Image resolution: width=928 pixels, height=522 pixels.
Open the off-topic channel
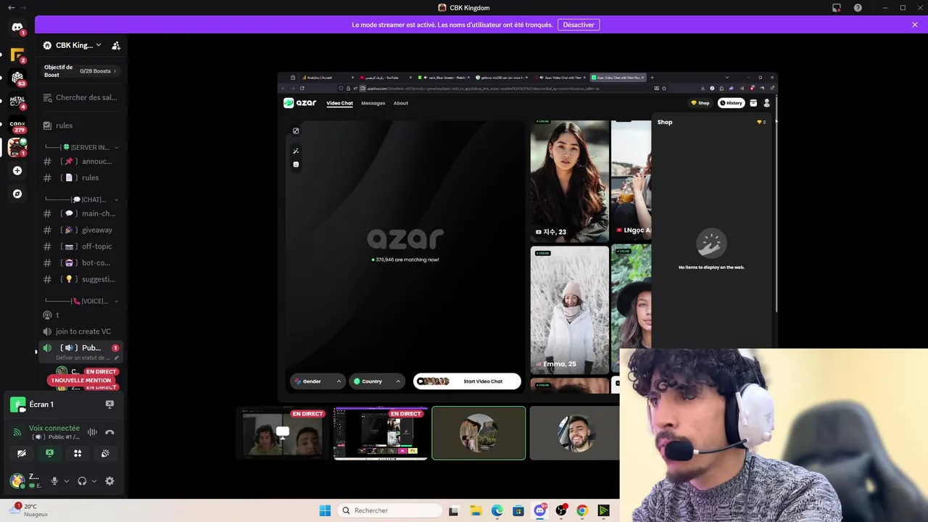coord(81,246)
